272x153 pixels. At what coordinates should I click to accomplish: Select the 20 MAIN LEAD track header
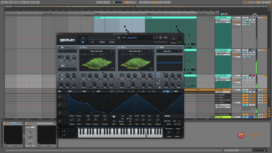pyautogui.click(x=224, y=50)
